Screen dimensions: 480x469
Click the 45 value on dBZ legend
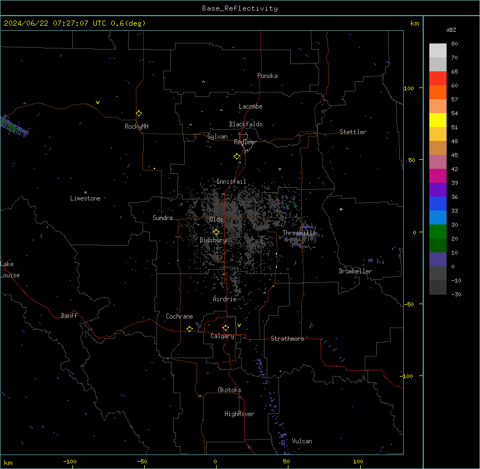tap(454, 155)
